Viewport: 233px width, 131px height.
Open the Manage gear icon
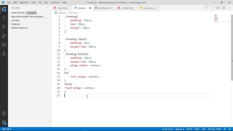pos(4,122)
